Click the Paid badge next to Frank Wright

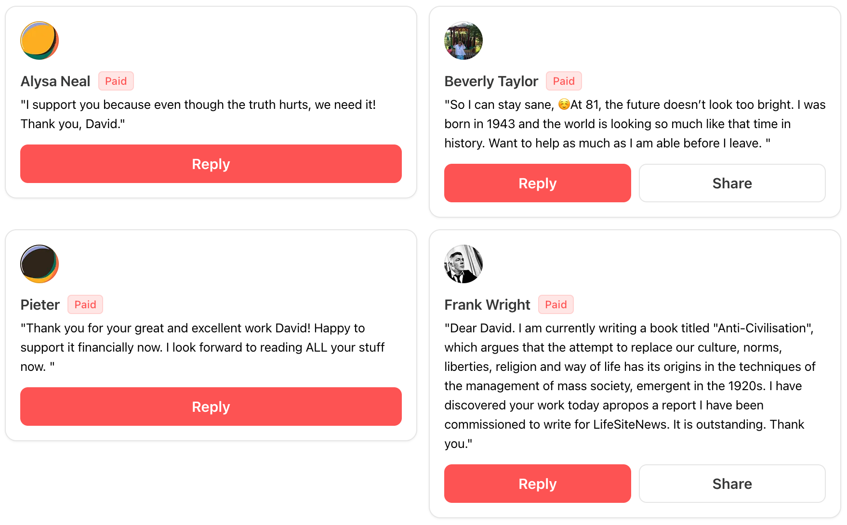point(556,304)
